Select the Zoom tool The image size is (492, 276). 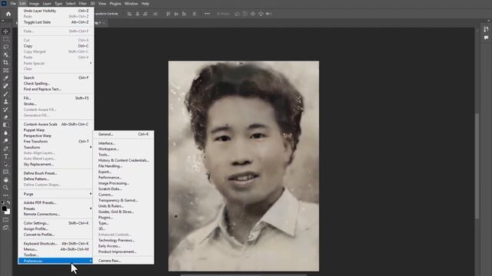pyautogui.click(x=5, y=187)
